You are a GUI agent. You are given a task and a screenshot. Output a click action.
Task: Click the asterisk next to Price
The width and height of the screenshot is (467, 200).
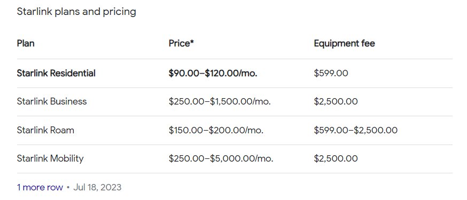click(x=192, y=42)
